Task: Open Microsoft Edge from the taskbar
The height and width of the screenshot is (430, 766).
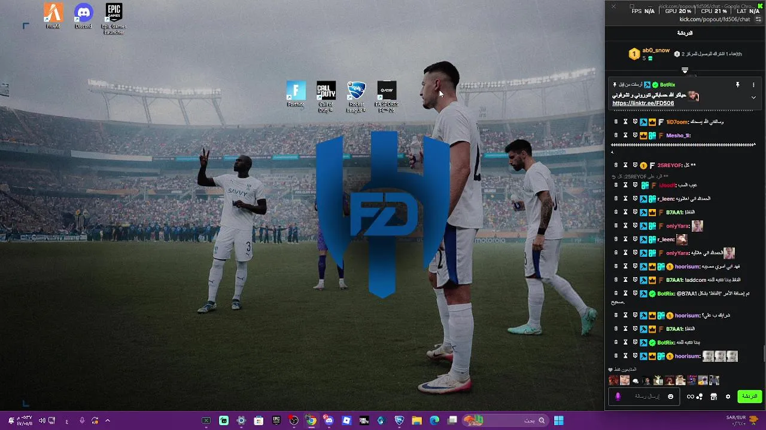Action: point(434,420)
